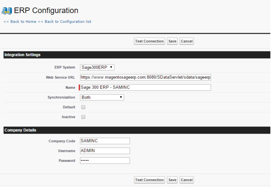Click the bottom Cancel button

tap(187, 180)
